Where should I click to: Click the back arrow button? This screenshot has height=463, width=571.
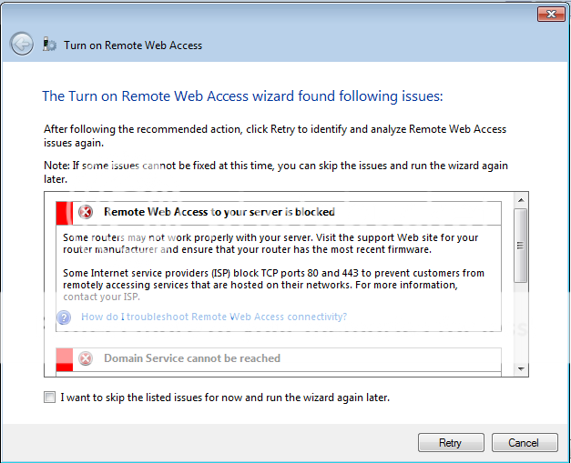click(22, 44)
